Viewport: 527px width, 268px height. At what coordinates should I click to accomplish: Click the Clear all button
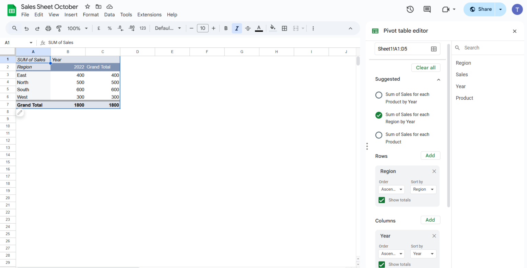coord(425,67)
